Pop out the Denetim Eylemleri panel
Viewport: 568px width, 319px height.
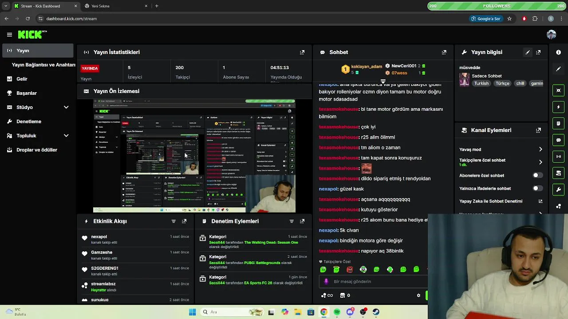302,221
